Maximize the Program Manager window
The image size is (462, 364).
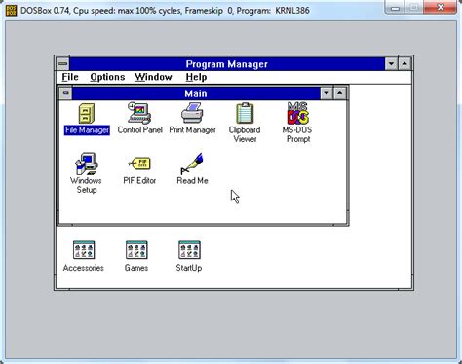coord(404,63)
